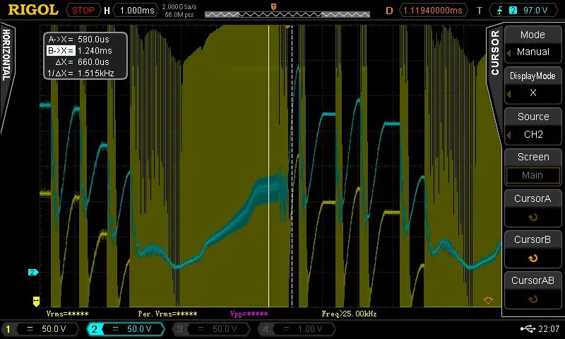Screen dimensions: 565x339
Task: Toggle the disabled channel 4 label
Action: [x=297, y=329]
